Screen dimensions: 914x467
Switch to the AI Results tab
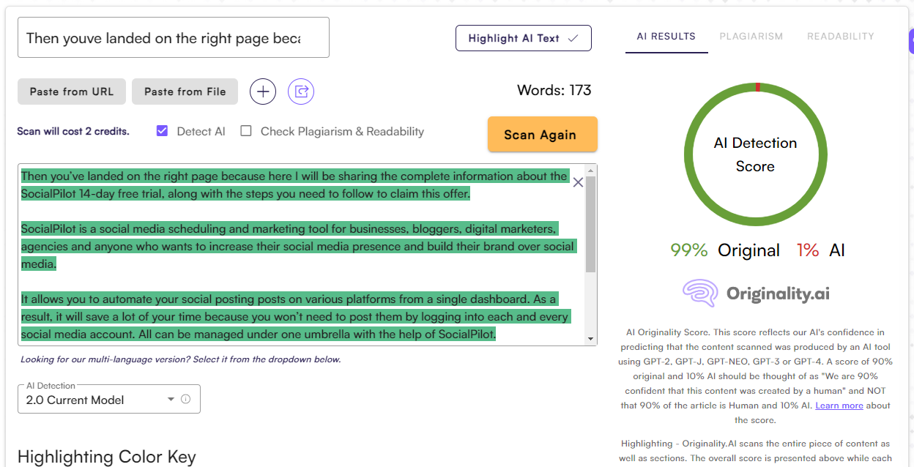[666, 36]
